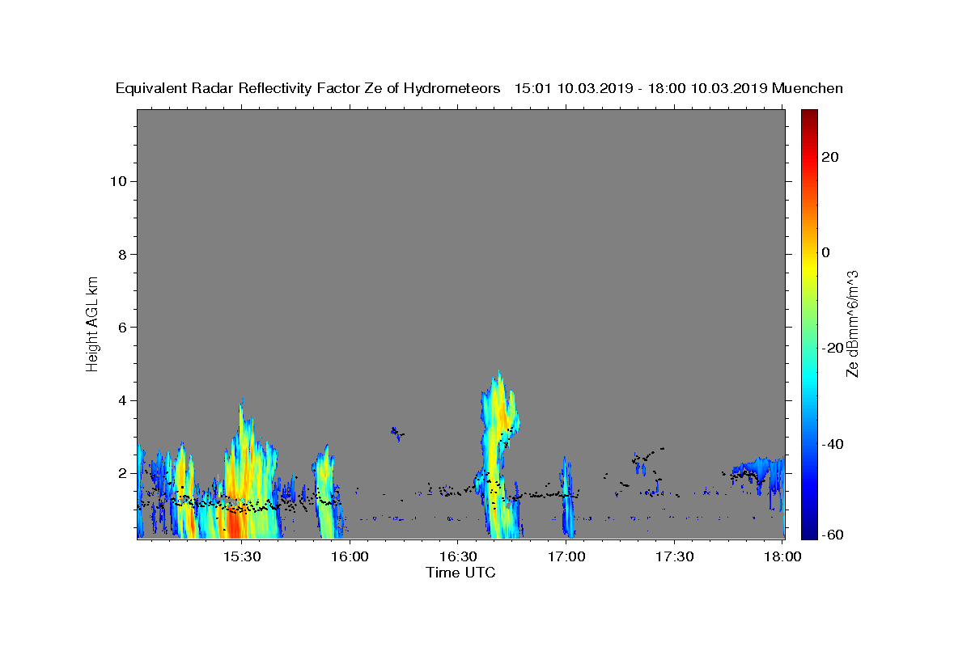The width and height of the screenshot is (971, 647).
Task: Click the "Ze dBmm^6/m^3" colorbar unit label
Action: (x=851, y=323)
